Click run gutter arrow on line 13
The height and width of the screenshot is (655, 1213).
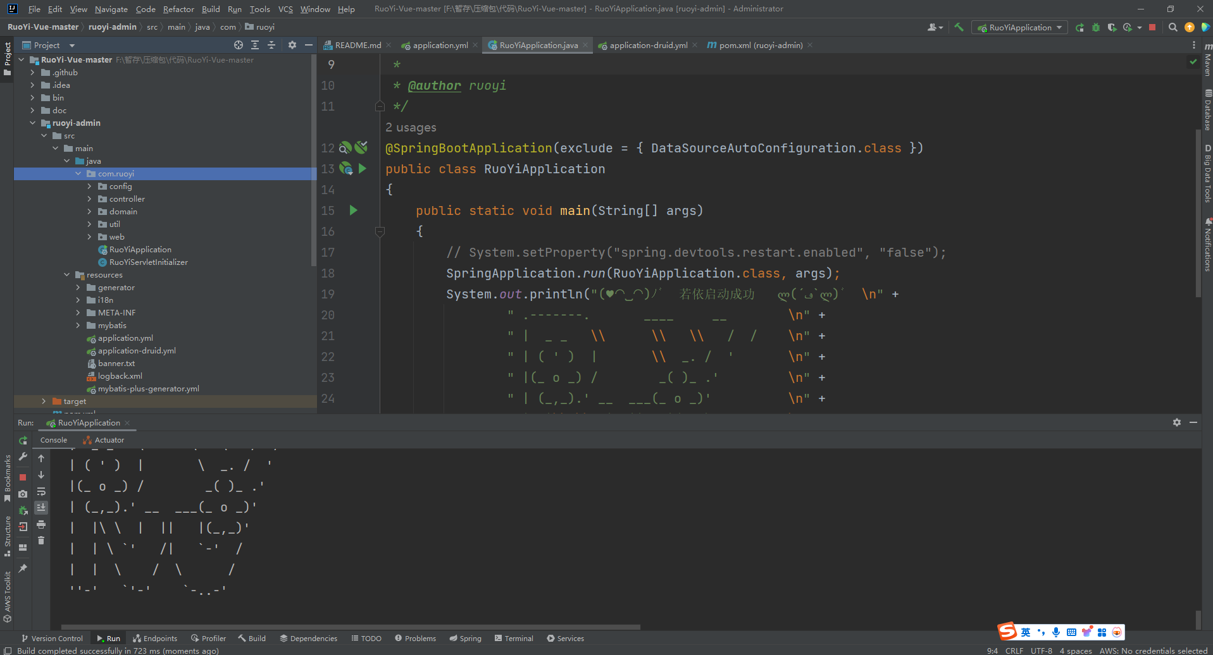coord(363,168)
